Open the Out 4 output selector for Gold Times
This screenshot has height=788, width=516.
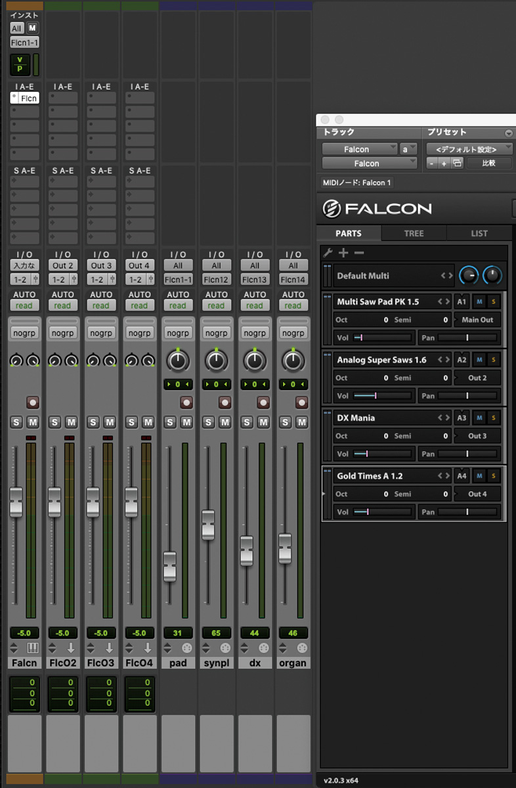coord(477,494)
